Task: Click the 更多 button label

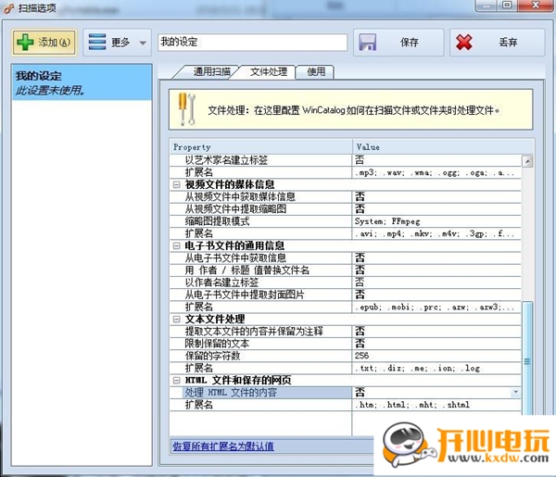Action: tap(120, 43)
